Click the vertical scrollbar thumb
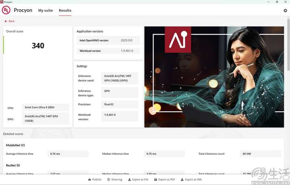Image resolution: width=290 pixels, height=185 pixels. (x=288, y=44)
